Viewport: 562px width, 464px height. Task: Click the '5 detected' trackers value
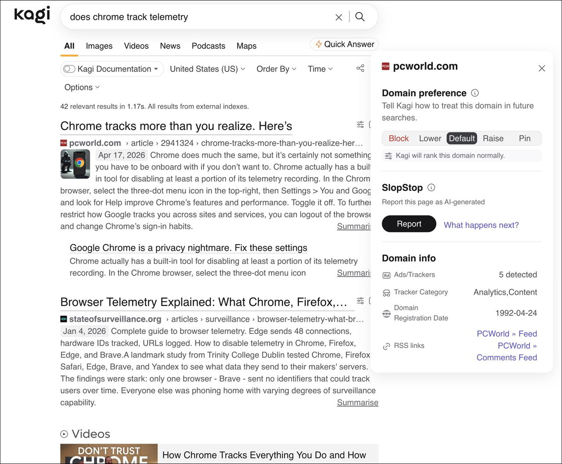click(x=518, y=275)
